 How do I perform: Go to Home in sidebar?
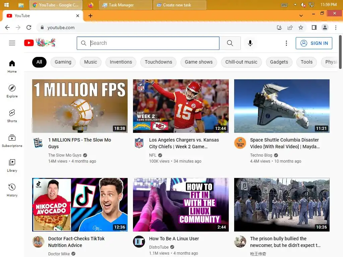click(x=12, y=67)
